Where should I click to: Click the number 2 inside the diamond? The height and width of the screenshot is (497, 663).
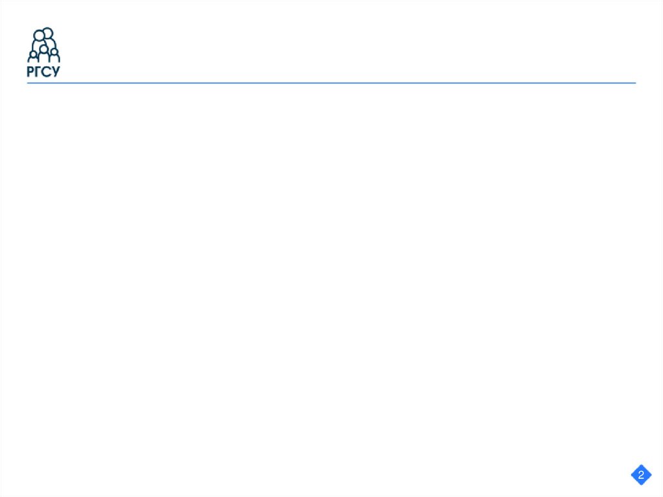[x=641, y=474]
